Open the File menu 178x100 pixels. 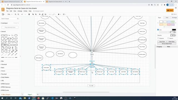pos(7,11)
